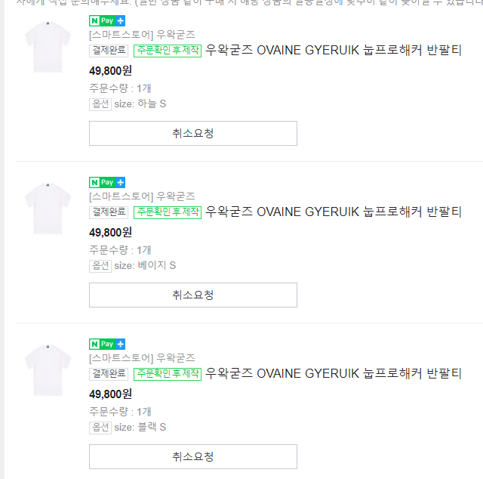Click the 결제완료 status badge on the 하늘 S order
Viewport: 483px width, 479px height.
point(109,51)
